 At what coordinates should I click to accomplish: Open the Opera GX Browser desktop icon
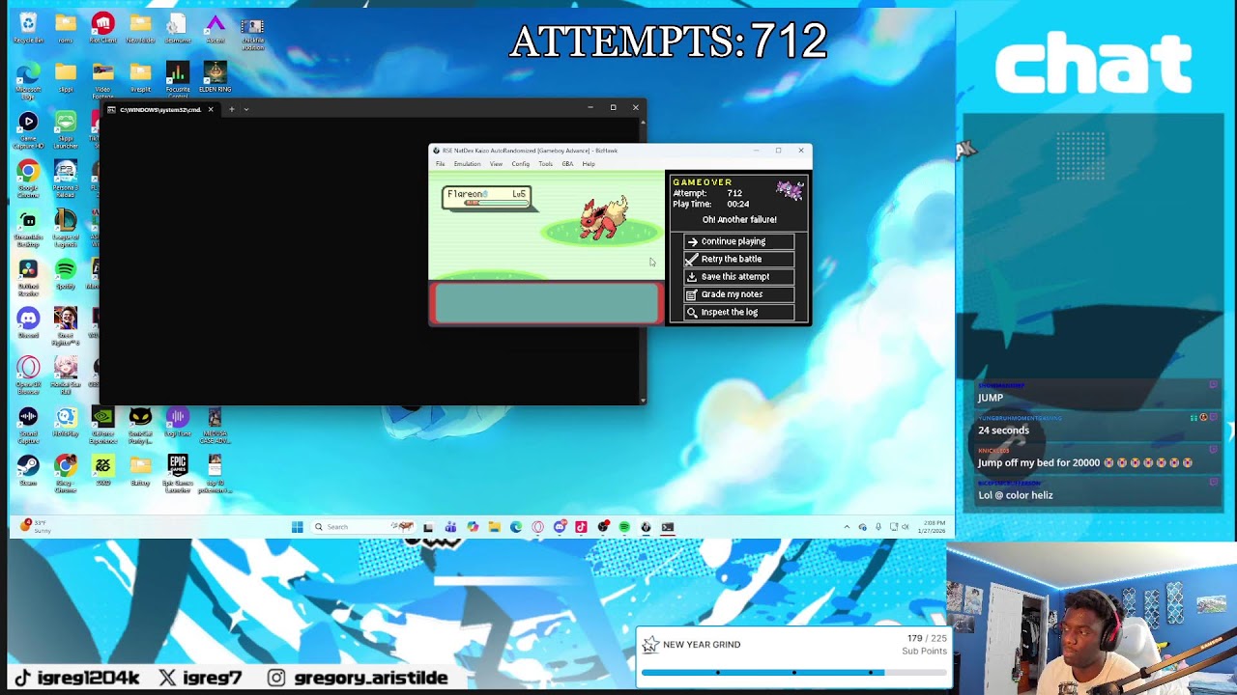pos(28,375)
